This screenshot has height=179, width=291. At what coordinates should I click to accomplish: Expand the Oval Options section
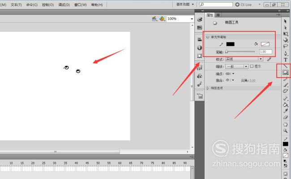click(208, 88)
